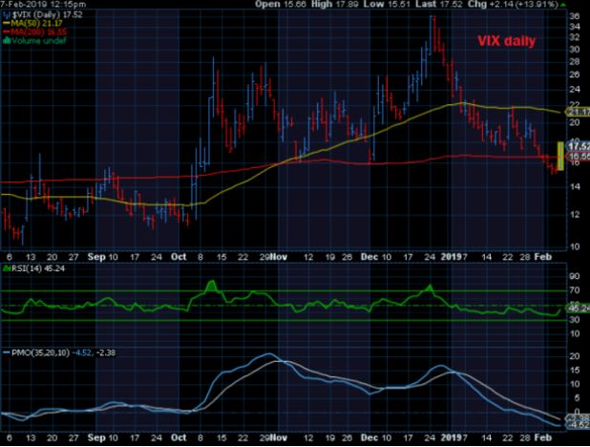This screenshot has width=590, height=447.
Task: Click the red 'VIX daily' annotation
Action: [x=507, y=43]
